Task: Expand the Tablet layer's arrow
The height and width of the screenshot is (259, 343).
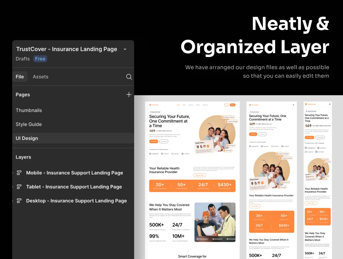Action: (x=13, y=187)
